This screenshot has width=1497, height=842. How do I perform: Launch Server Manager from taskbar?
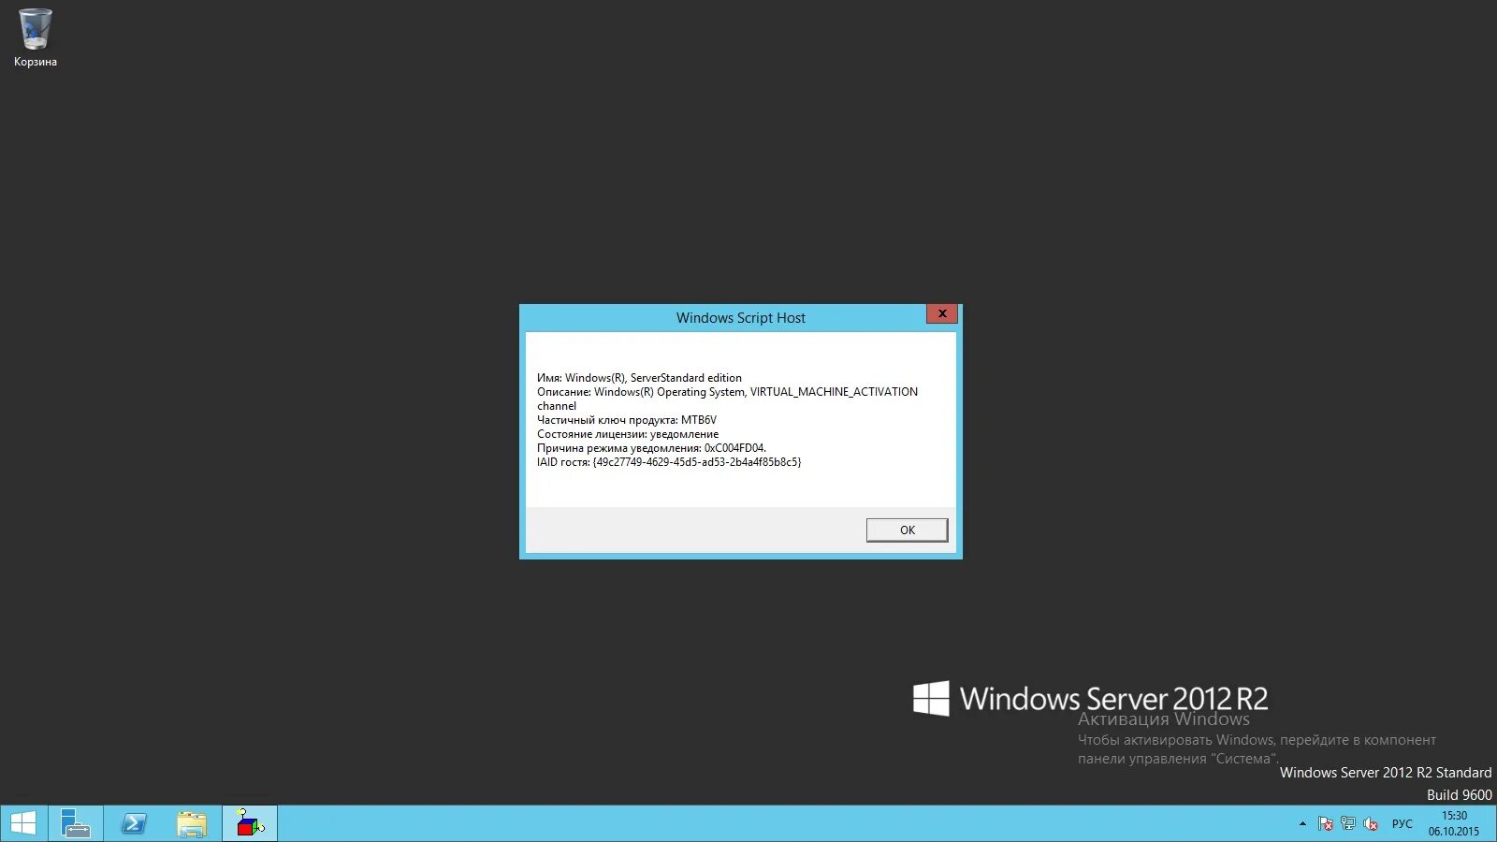coord(76,823)
